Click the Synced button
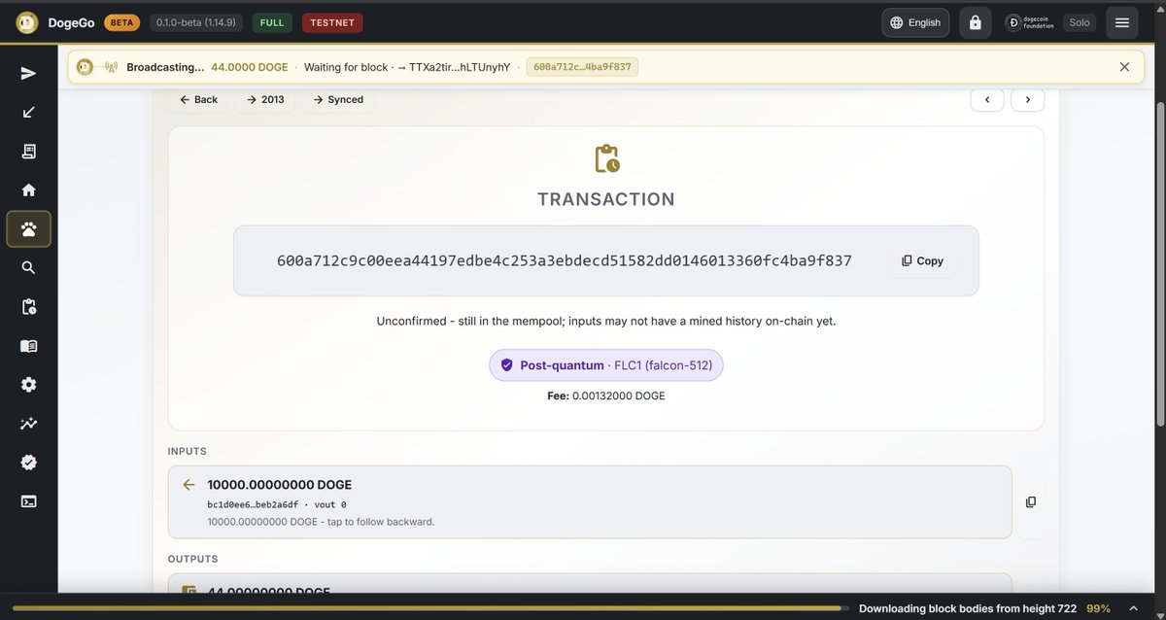The width and height of the screenshot is (1166, 620). [x=337, y=99]
